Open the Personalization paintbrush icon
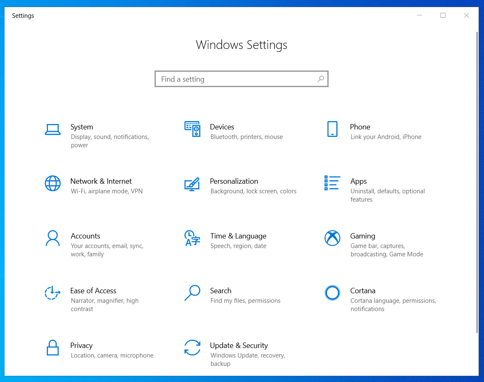The width and height of the screenshot is (484, 382). (x=192, y=184)
